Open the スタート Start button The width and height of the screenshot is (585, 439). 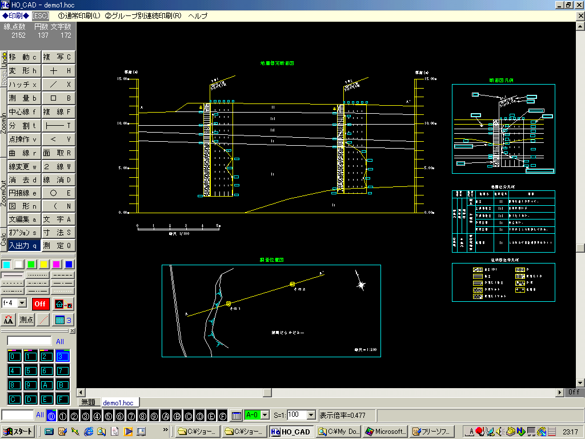pyautogui.click(x=18, y=432)
